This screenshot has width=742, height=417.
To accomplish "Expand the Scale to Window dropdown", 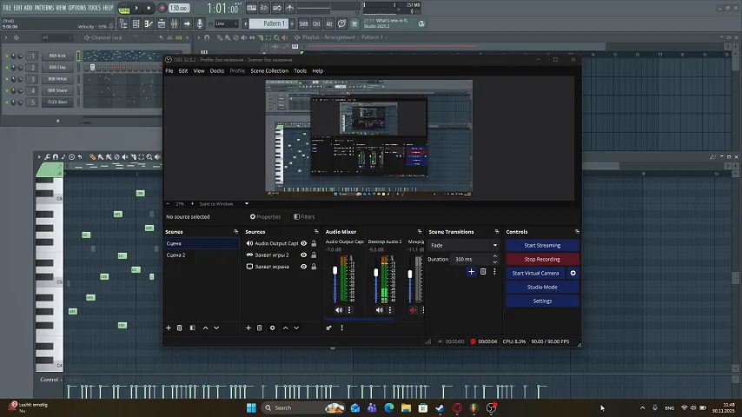I will click(x=222, y=204).
